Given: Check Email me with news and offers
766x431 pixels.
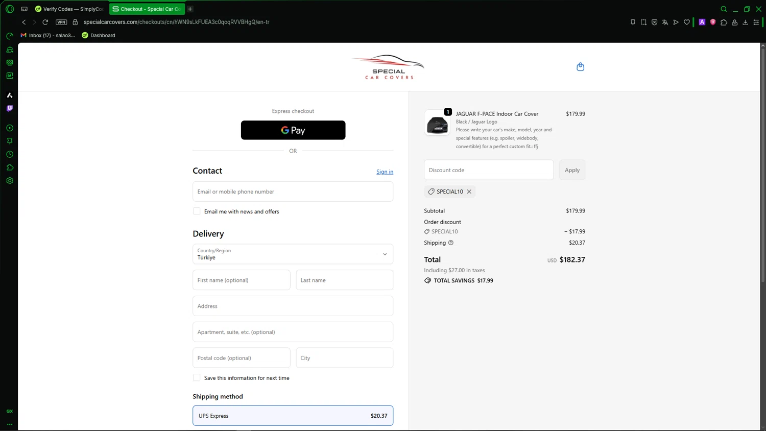Looking at the screenshot, I should point(197,211).
